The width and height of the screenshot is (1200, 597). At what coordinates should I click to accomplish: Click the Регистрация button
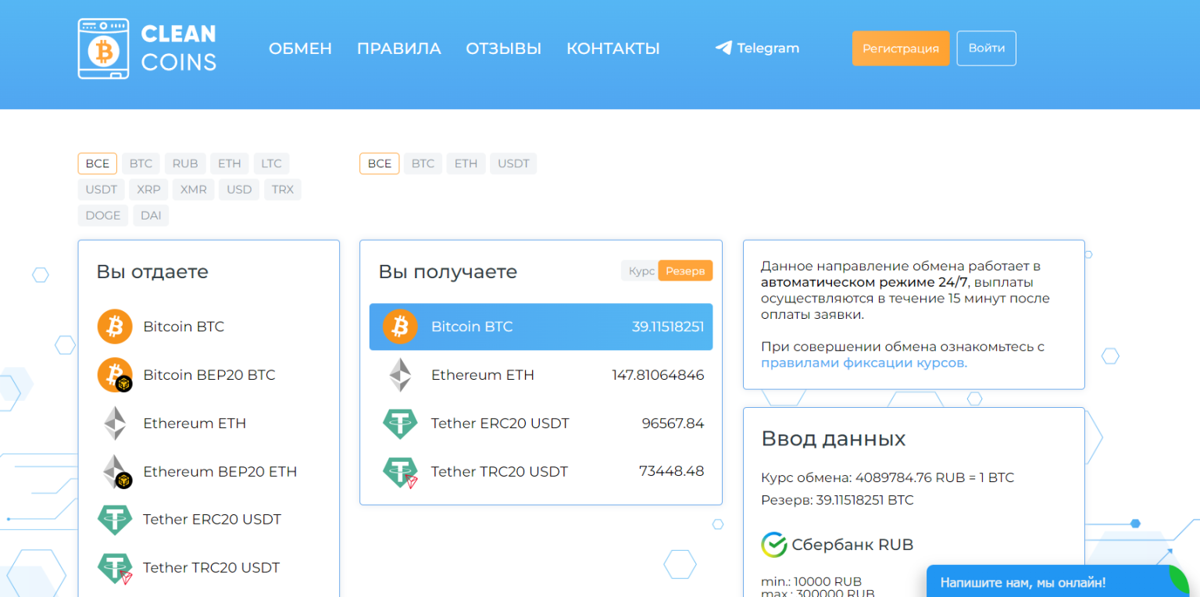[x=901, y=48]
